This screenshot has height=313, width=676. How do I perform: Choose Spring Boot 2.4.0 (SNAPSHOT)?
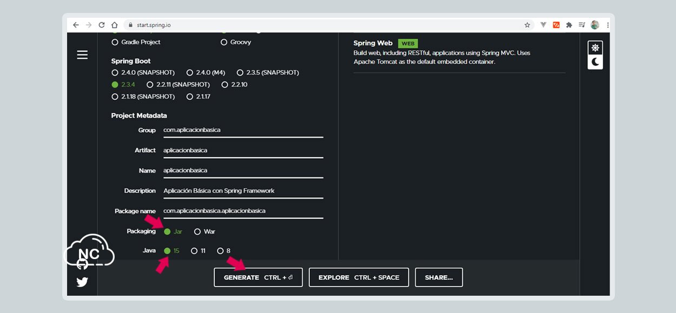tap(143, 72)
